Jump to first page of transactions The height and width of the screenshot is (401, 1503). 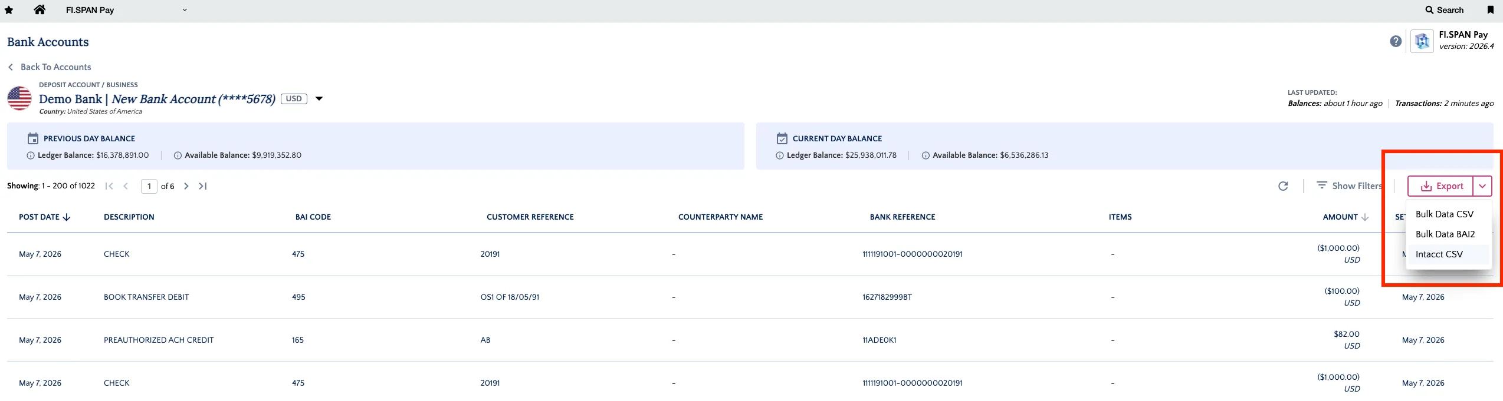109,186
